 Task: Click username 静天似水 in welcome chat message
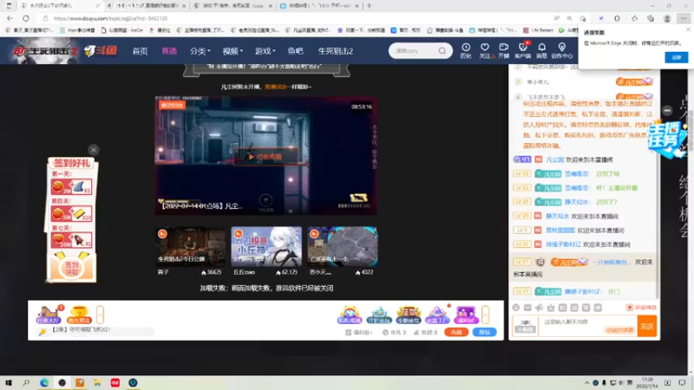557,216
